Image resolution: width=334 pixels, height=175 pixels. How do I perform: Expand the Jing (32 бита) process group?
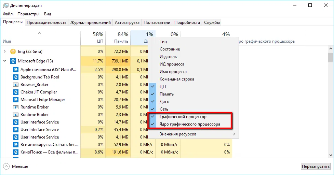[5, 52]
